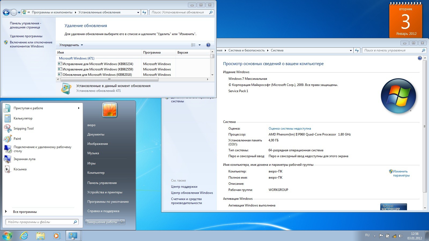Click Оценка системы недоступна link
Screen dimensions: 429x241
click(290, 129)
